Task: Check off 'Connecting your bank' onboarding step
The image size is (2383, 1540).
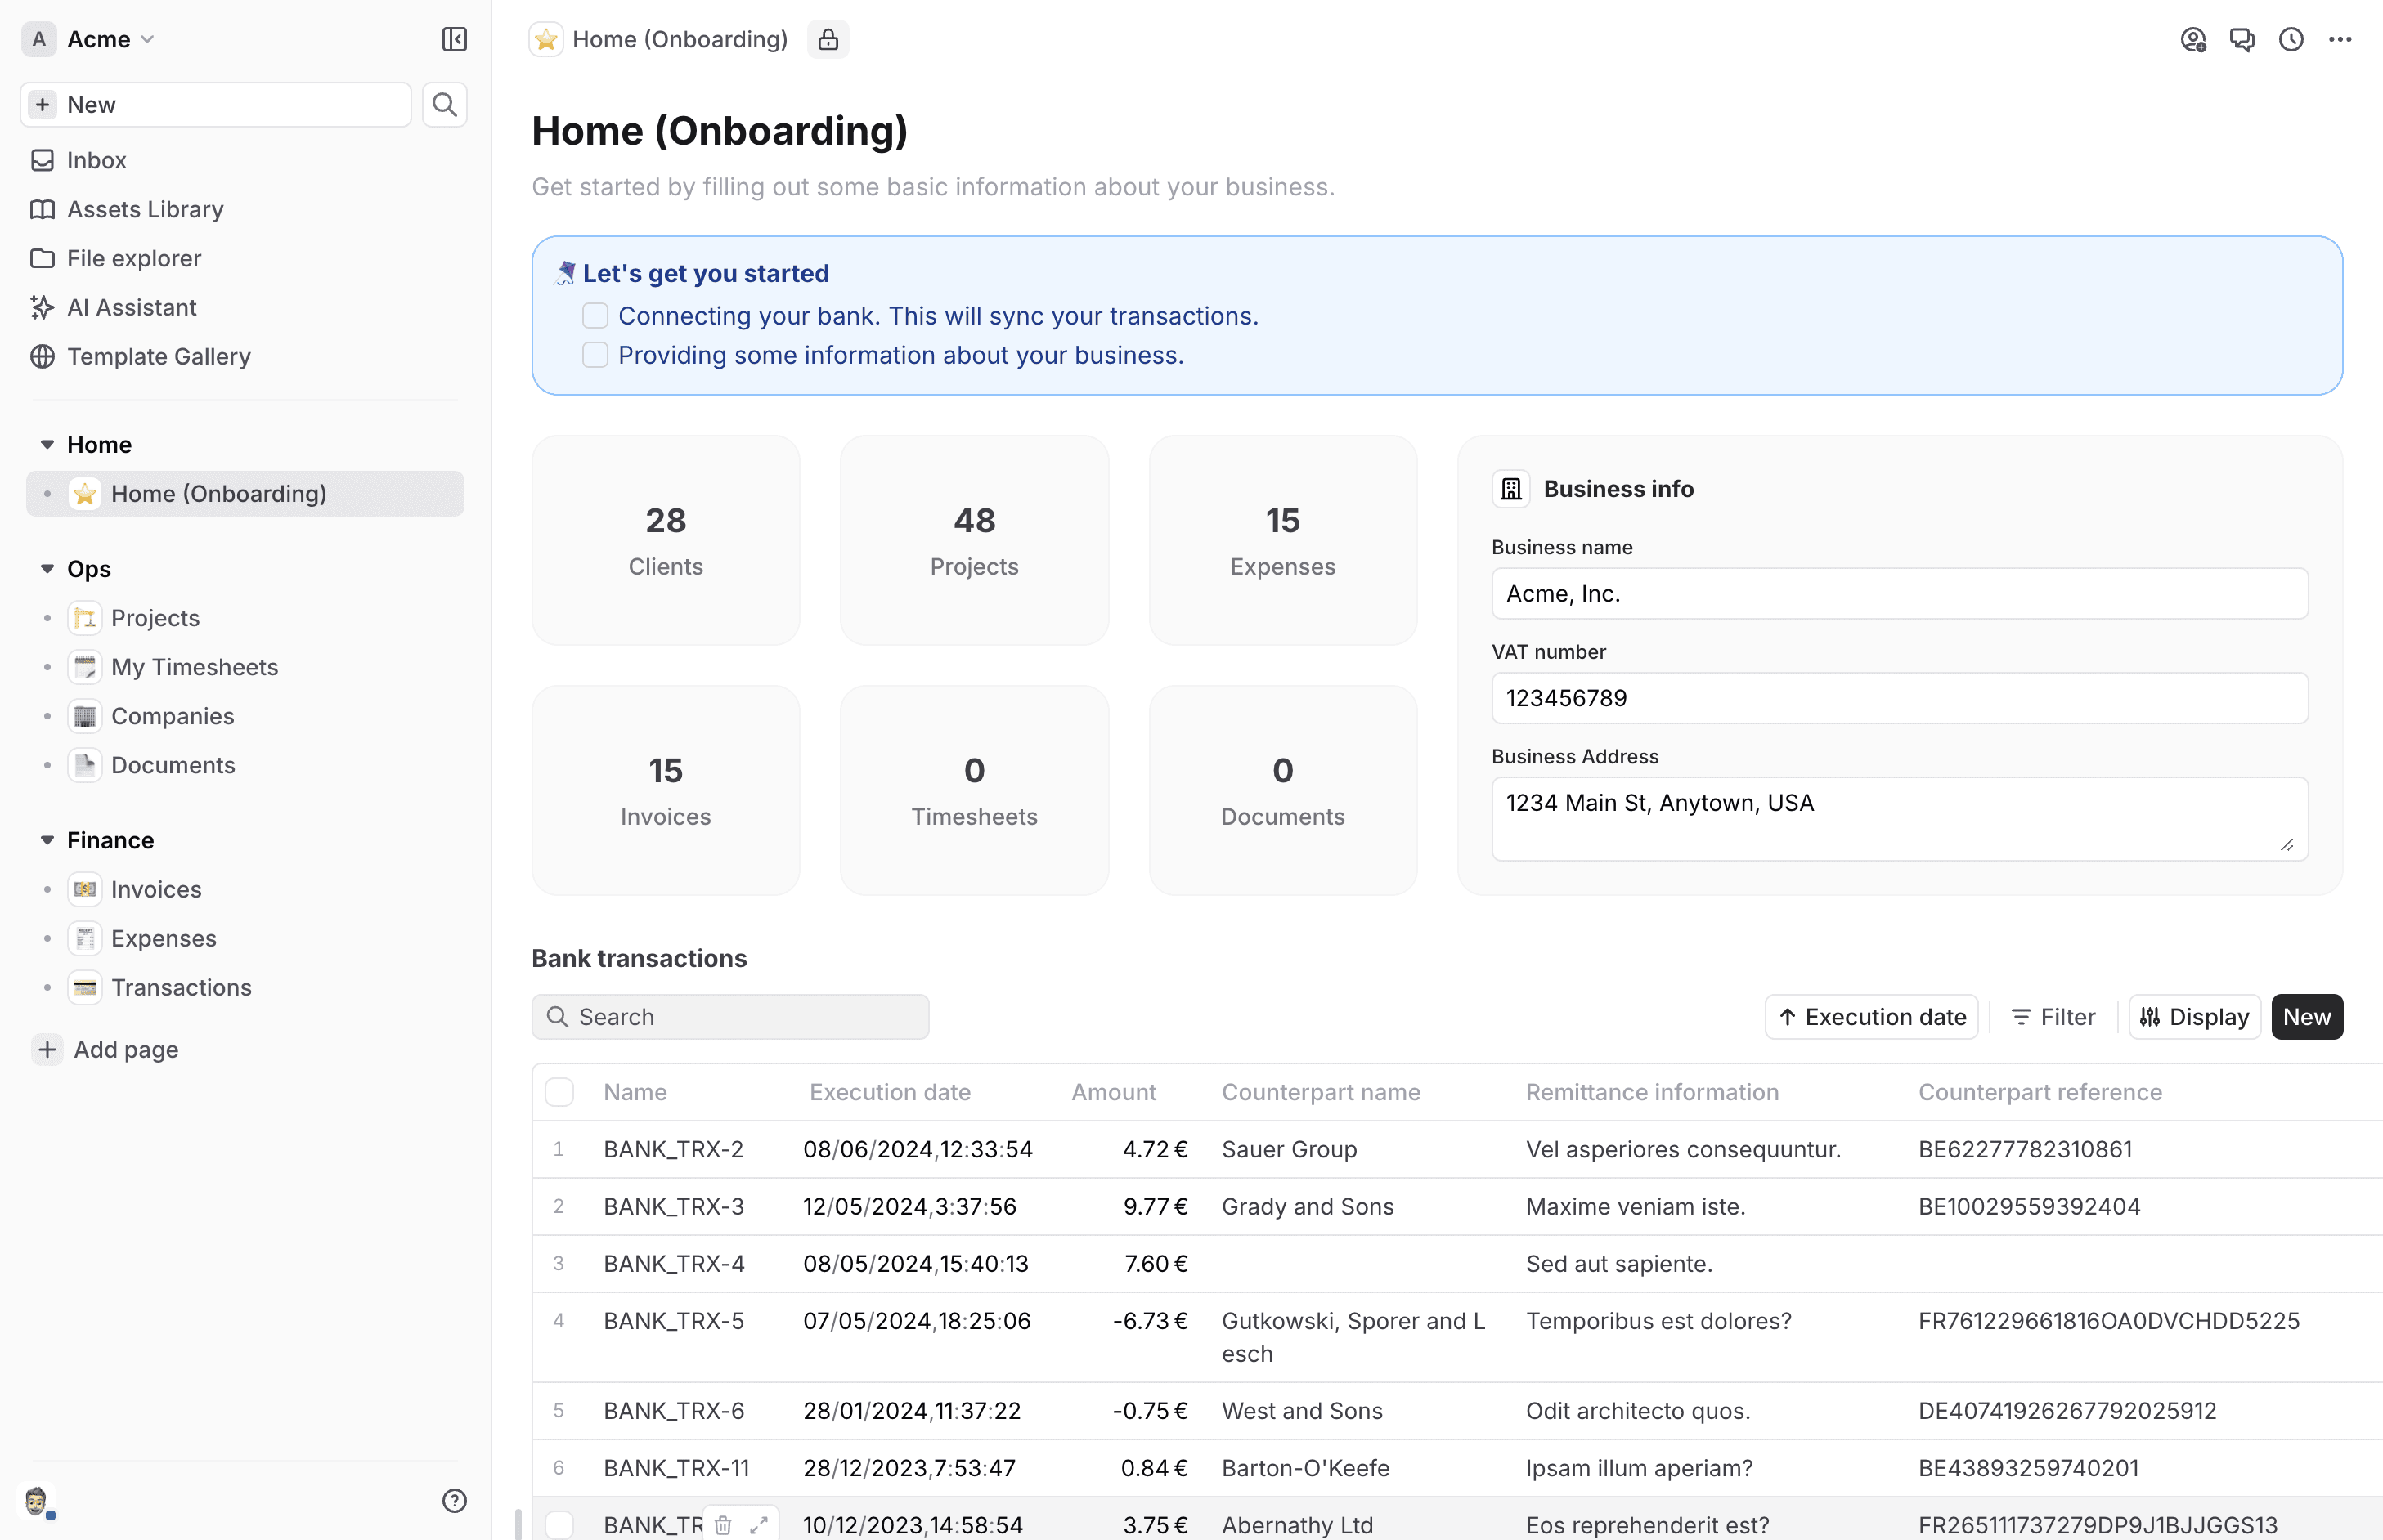Action: (595, 315)
